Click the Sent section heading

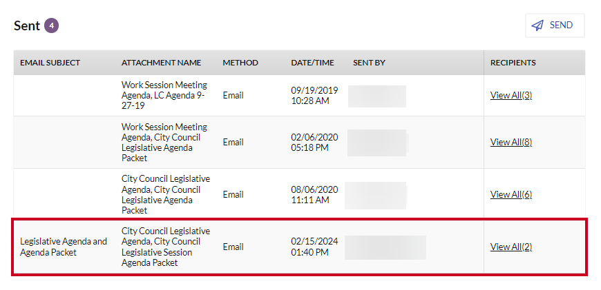point(27,26)
